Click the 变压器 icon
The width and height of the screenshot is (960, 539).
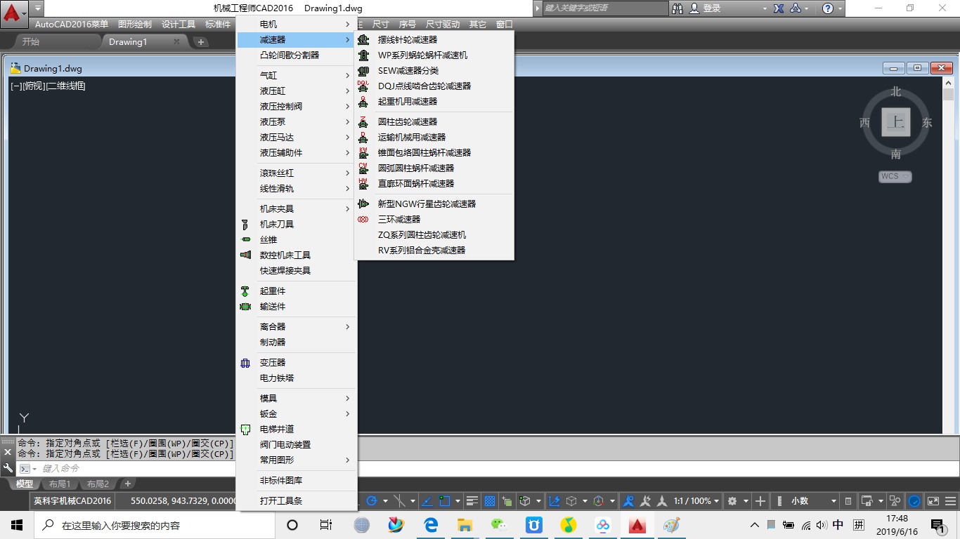pyautogui.click(x=245, y=363)
